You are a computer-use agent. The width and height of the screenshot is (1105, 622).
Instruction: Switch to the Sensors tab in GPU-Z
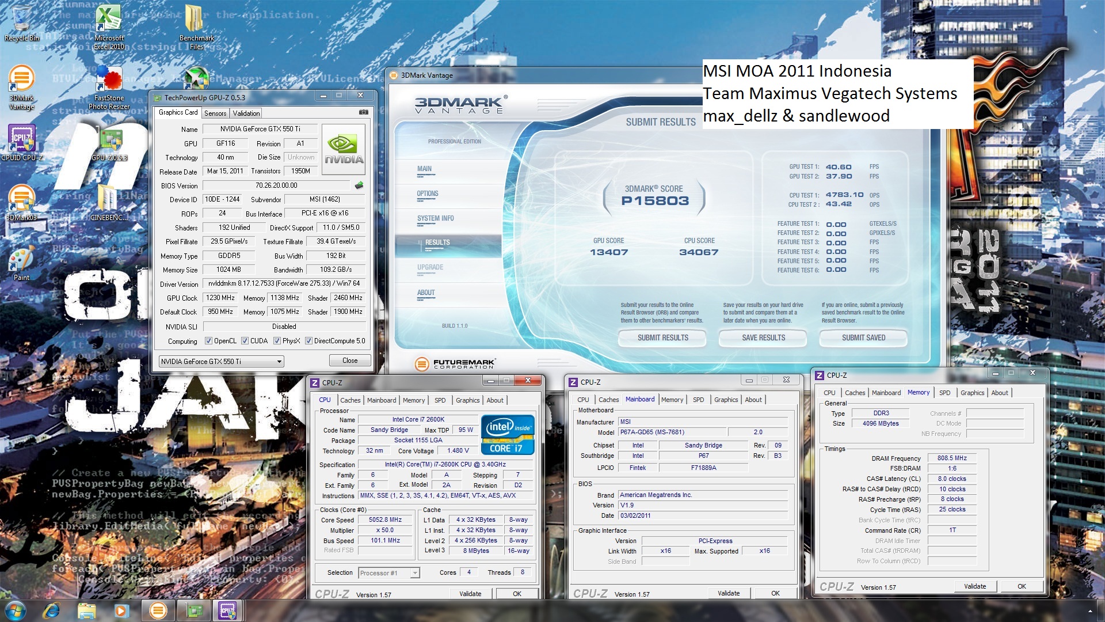pyautogui.click(x=215, y=113)
